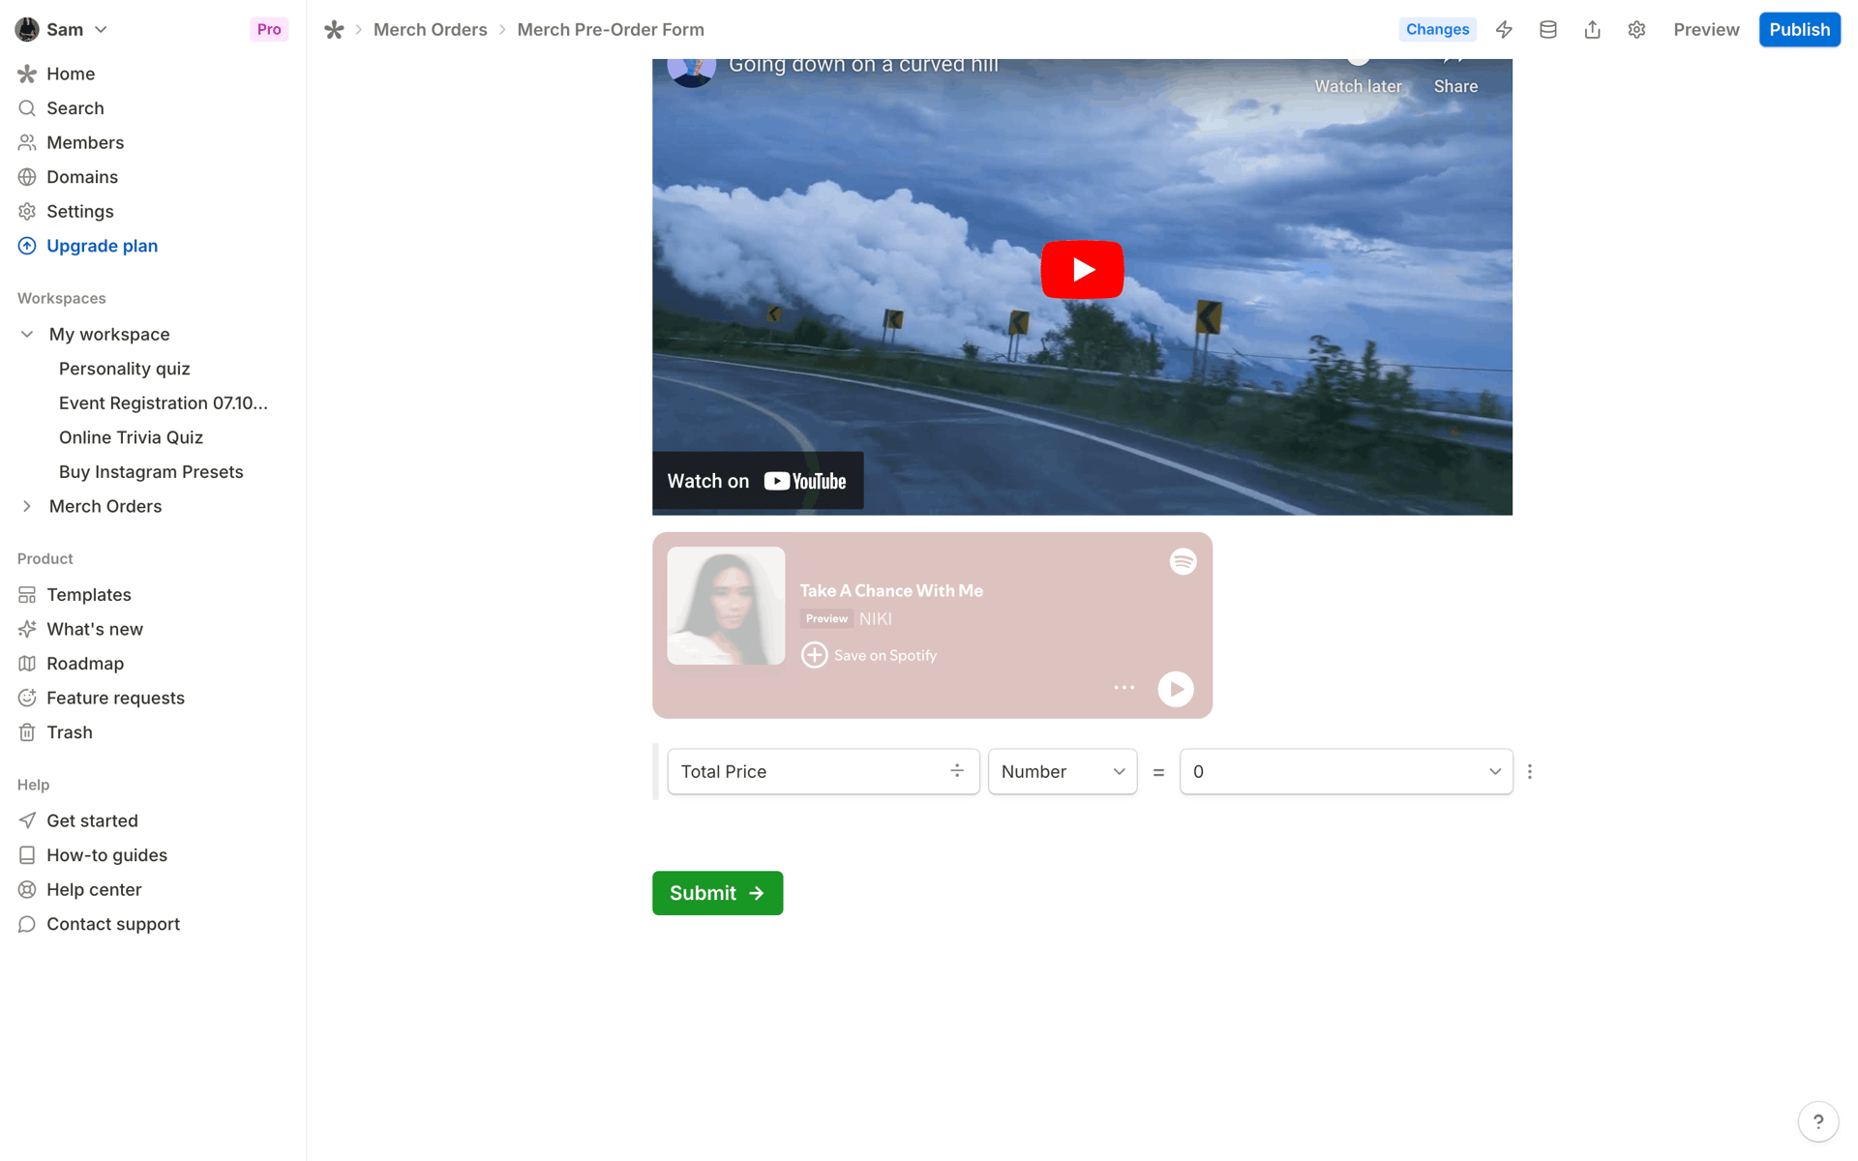Open the Spotify card three-dot menu
Screen dimensions: 1858x1161
pyautogui.click(x=1124, y=688)
